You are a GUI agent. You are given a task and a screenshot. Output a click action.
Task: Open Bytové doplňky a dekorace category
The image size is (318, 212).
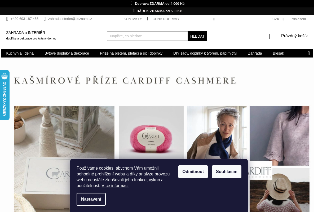[x=67, y=53]
